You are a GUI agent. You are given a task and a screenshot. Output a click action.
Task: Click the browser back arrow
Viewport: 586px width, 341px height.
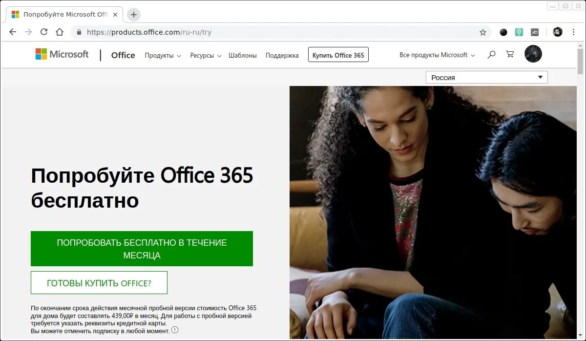pos(13,32)
